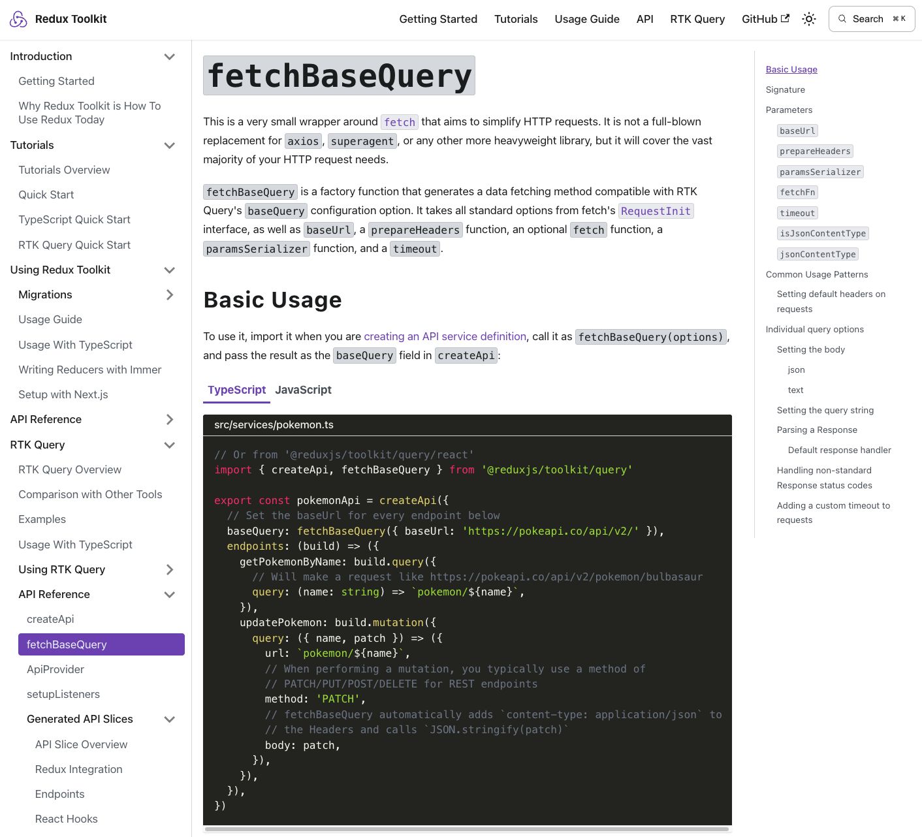Open createApi sidebar item
This screenshot has width=922, height=837.
(50, 619)
